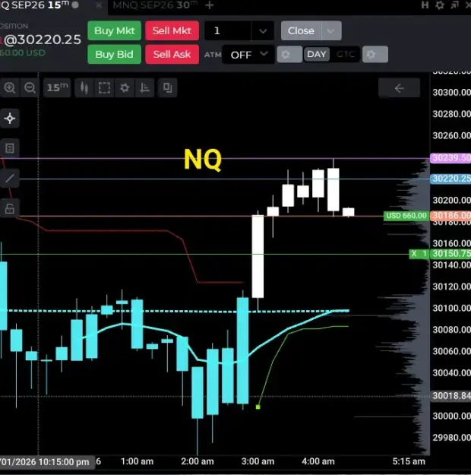Add a new chart tab with plus
Screen dimensions: 471x475
tap(210, 5)
